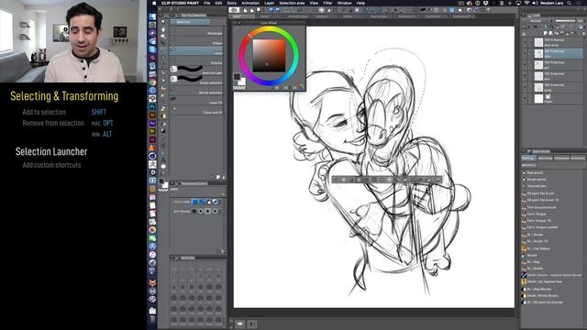Click the New vector layer icon
This screenshot has width=587, height=330.
coord(550,33)
